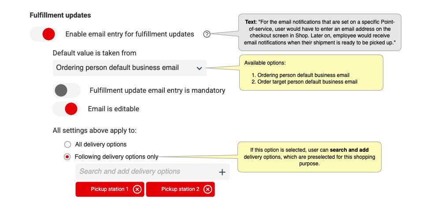The image size is (423, 208).
Task: Click the gray help text callout box
Action: (x=319, y=32)
